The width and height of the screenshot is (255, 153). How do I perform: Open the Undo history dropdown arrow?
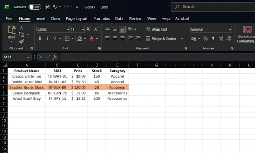tap(60, 7)
